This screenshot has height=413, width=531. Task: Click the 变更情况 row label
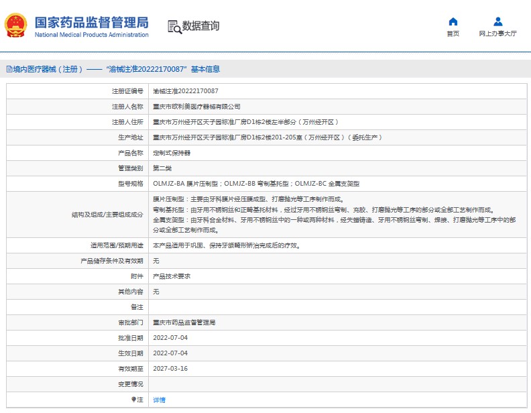[130, 384]
